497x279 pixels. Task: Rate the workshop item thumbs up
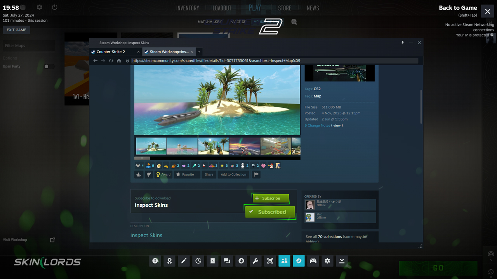tap(139, 174)
